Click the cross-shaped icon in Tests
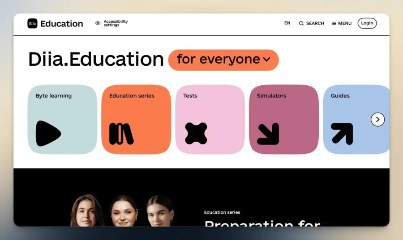The image size is (403, 240). pyautogui.click(x=196, y=133)
